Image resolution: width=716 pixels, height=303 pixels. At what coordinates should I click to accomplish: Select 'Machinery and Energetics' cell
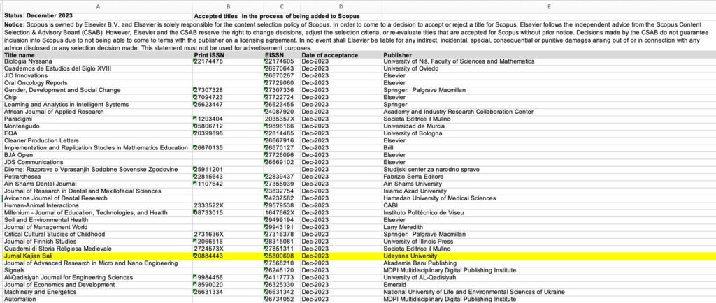point(98,292)
